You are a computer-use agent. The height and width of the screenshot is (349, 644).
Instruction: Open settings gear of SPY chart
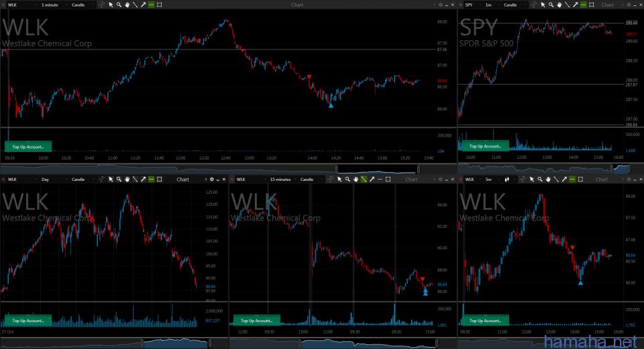[x=629, y=5]
